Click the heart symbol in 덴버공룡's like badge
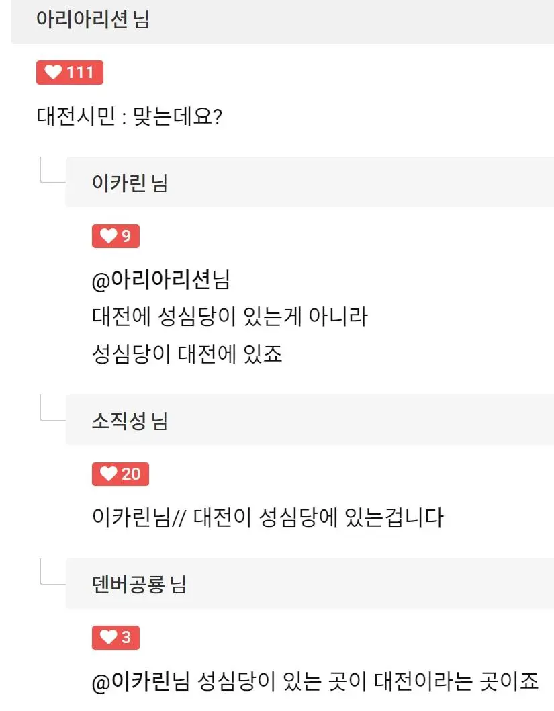Image resolution: width=554 pixels, height=711 pixels. 109,638
